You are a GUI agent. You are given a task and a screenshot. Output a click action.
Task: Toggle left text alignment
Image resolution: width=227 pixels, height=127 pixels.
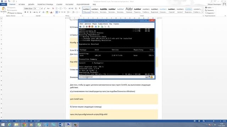click(57, 12)
